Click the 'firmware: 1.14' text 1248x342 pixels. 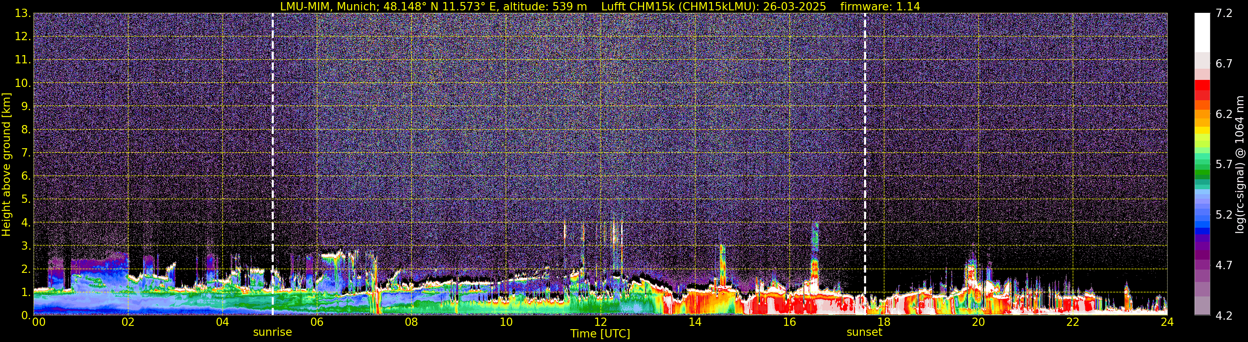coord(880,7)
